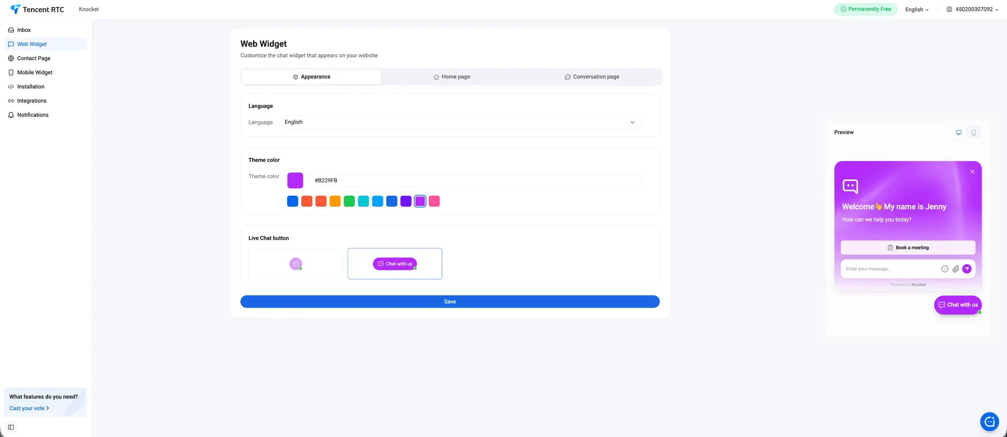Open the blue floating support chat icon
Viewport: 1007px width, 437px height.
click(989, 422)
